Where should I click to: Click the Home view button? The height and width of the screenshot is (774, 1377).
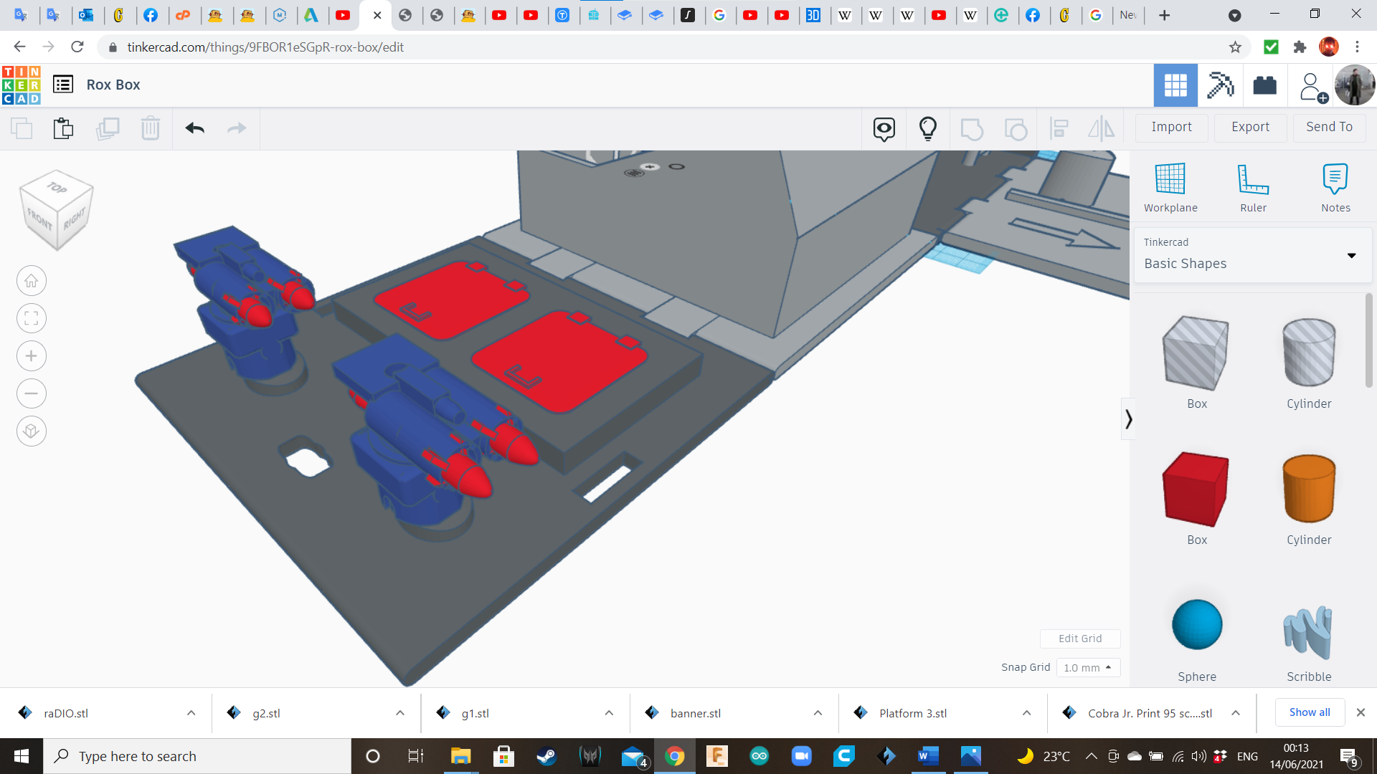[x=32, y=281]
